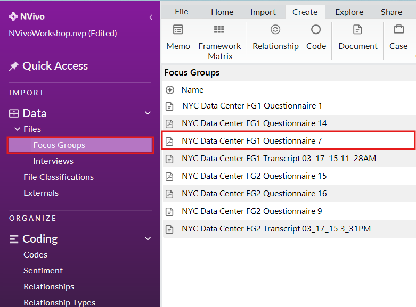Select NYC Data Center FG2 Questionnaire 16

(254, 194)
